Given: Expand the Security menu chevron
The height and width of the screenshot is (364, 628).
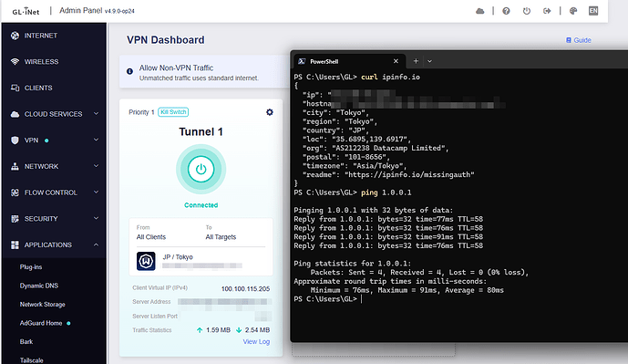Looking at the screenshot, I should pos(96,218).
